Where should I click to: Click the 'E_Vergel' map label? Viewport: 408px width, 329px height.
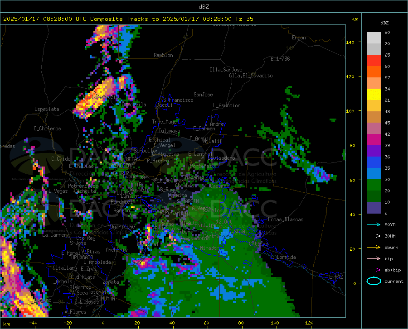(x=165, y=145)
